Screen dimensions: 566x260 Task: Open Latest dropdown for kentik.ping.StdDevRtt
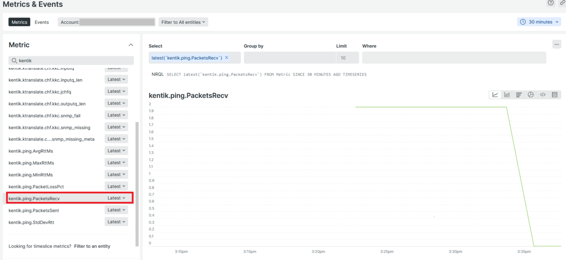tap(116, 222)
